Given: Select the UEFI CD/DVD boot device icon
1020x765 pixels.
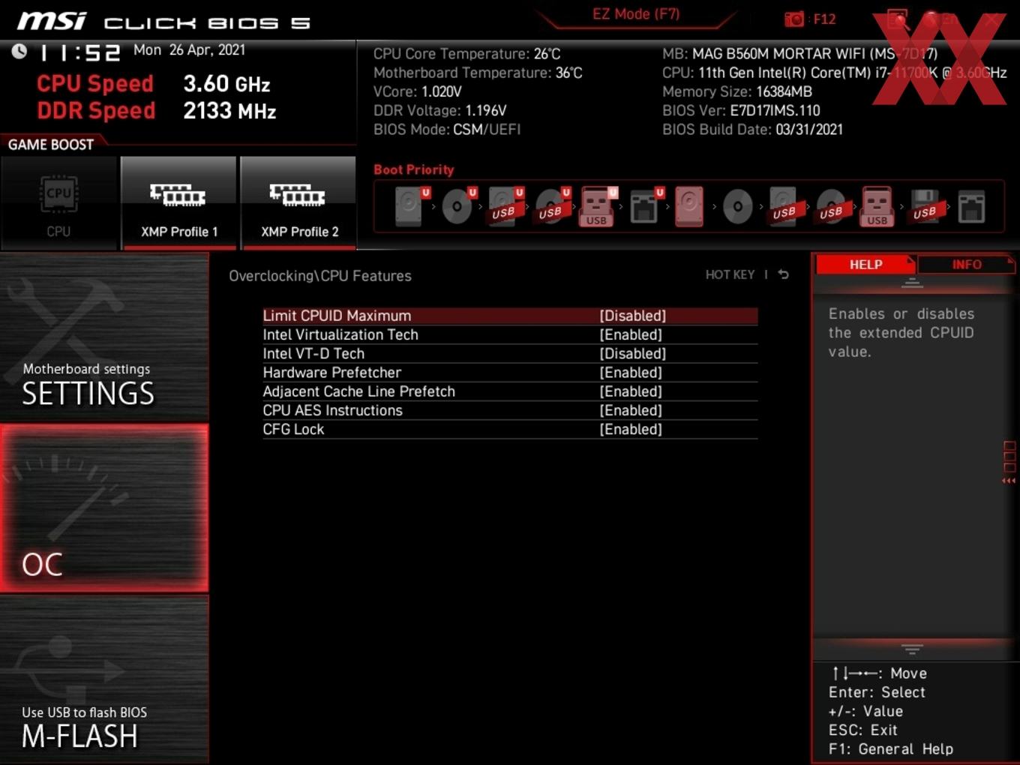Looking at the screenshot, I should (x=458, y=206).
